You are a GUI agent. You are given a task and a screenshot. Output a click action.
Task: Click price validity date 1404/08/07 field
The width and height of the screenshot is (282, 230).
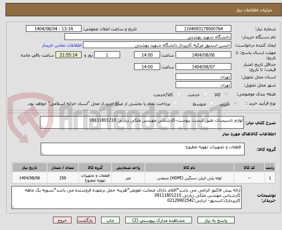pyautogui.click(x=203, y=67)
